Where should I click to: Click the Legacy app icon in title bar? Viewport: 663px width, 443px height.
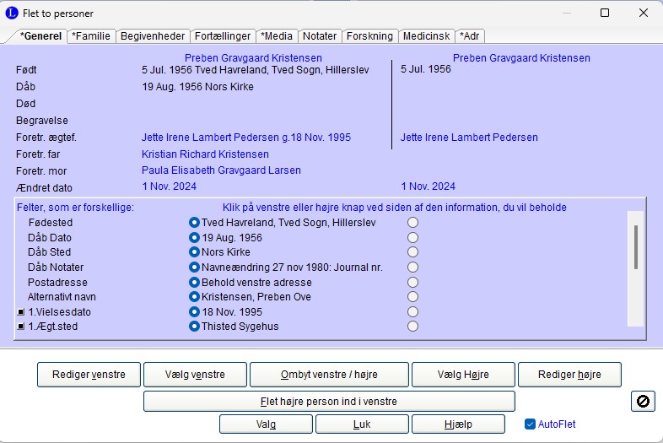(x=11, y=13)
